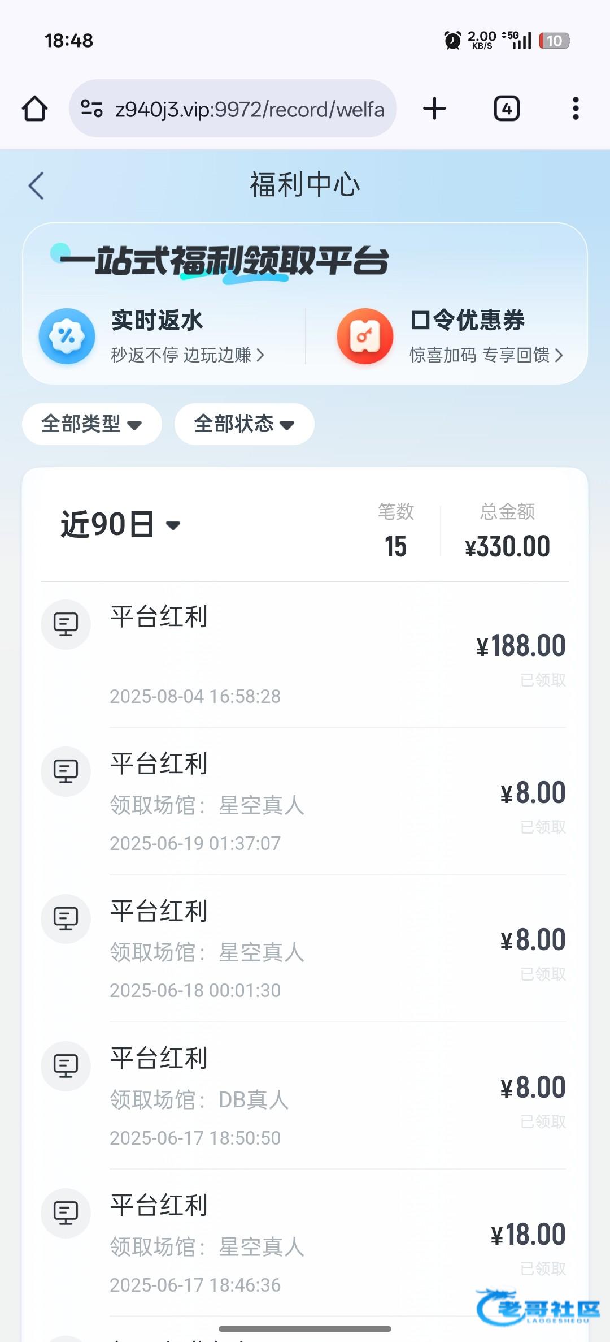Viewport: 610px width, 1342px height.
Task: Expand the 全部状态 filter dropdown
Action: pyautogui.click(x=244, y=424)
